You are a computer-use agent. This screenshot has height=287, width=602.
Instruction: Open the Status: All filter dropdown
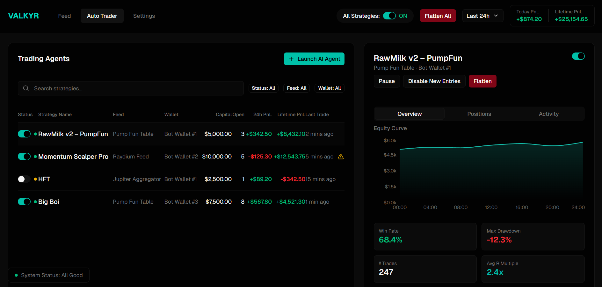click(x=263, y=88)
